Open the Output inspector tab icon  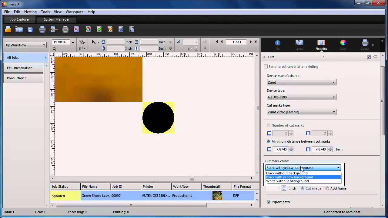coord(365,45)
